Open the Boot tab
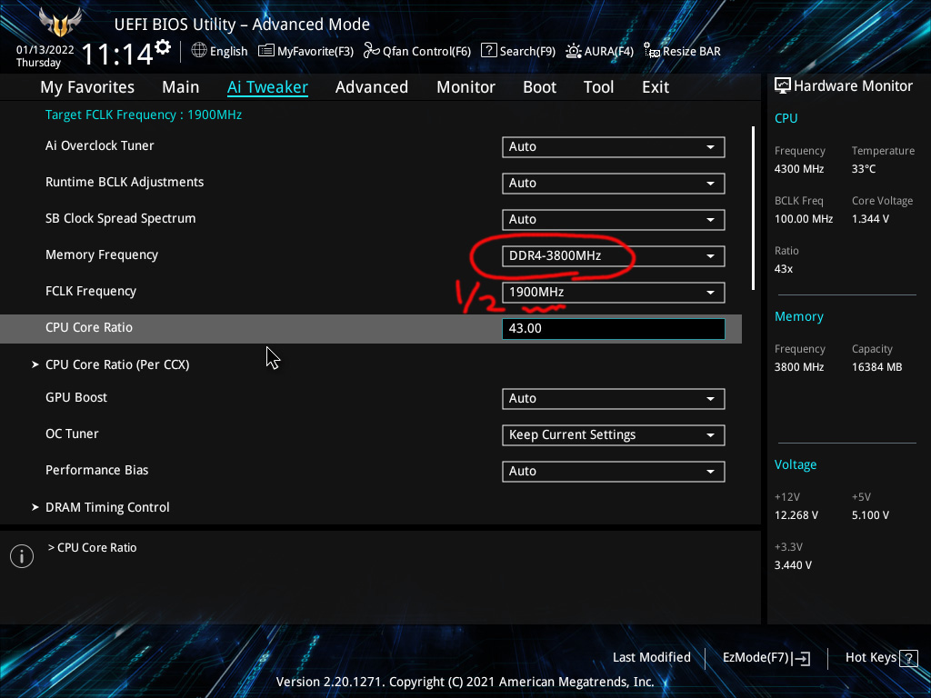This screenshot has width=931, height=698. coord(539,87)
